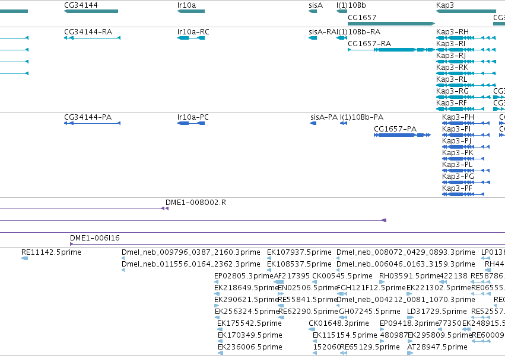Select the CG34144-RA transcript
Viewport: 505px width, 356px height.
(x=92, y=38)
